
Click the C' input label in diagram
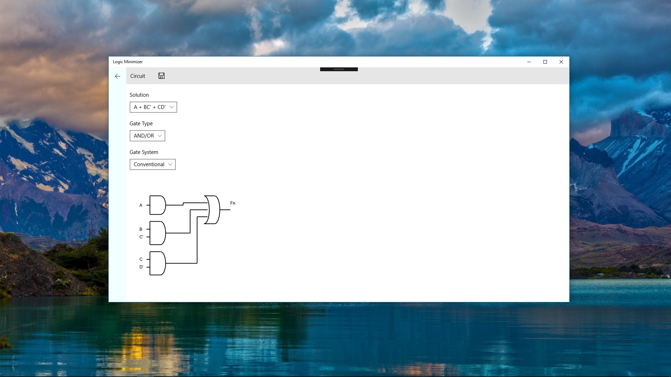click(141, 237)
